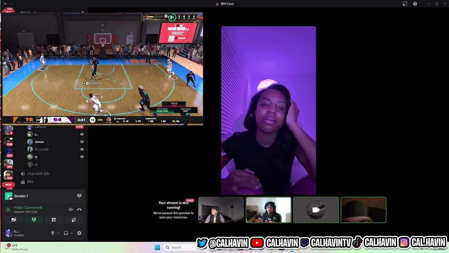
Task: Click camera icon beside 'lil LoadaB'
Action: [82, 149]
